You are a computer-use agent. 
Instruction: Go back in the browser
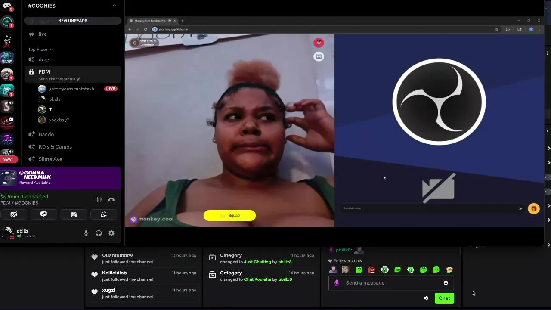point(130,29)
